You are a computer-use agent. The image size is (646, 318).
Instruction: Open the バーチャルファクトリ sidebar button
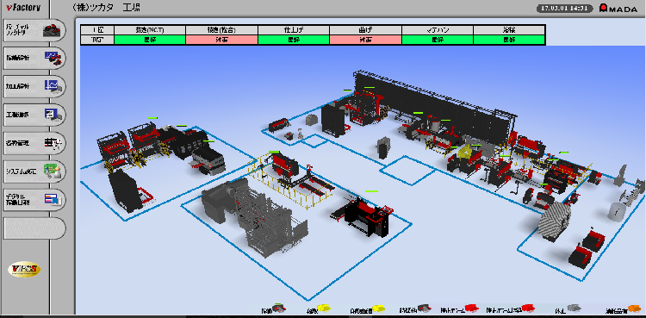34,30
